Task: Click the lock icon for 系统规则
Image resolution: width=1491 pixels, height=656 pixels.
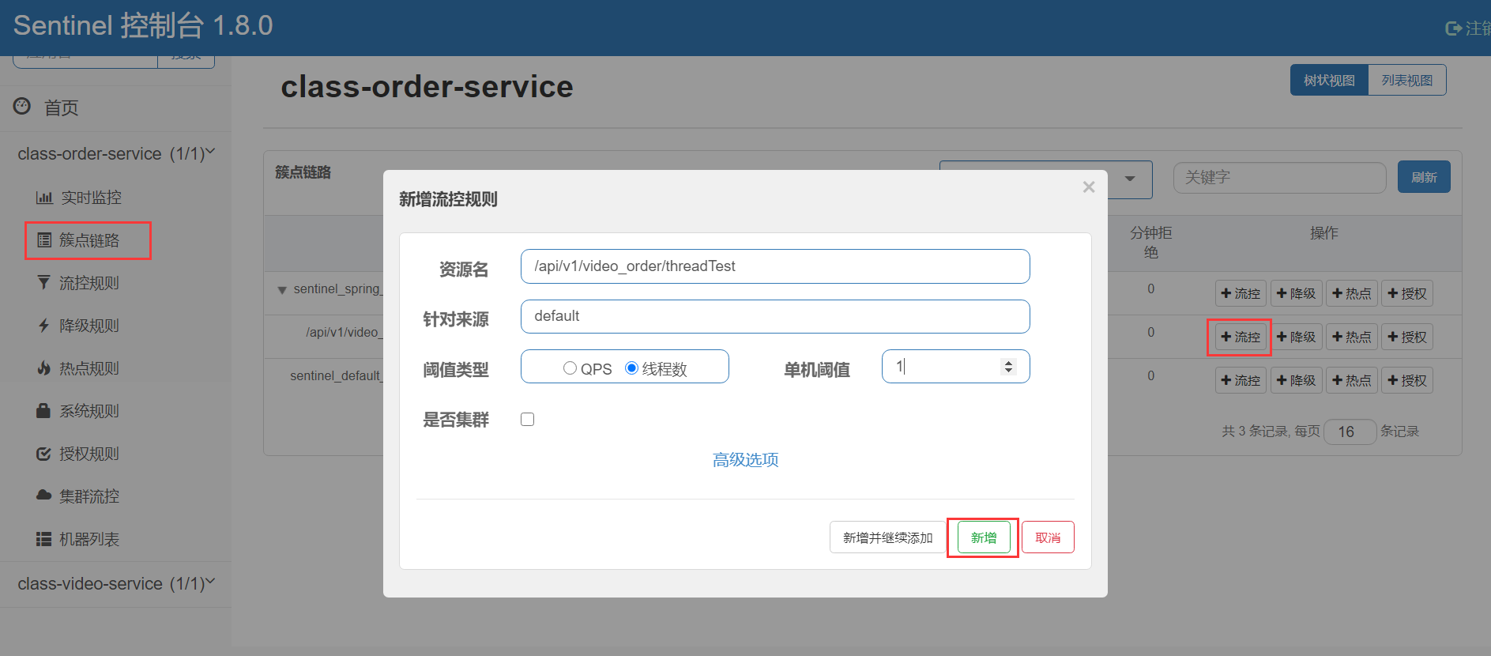Action: (44, 410)
